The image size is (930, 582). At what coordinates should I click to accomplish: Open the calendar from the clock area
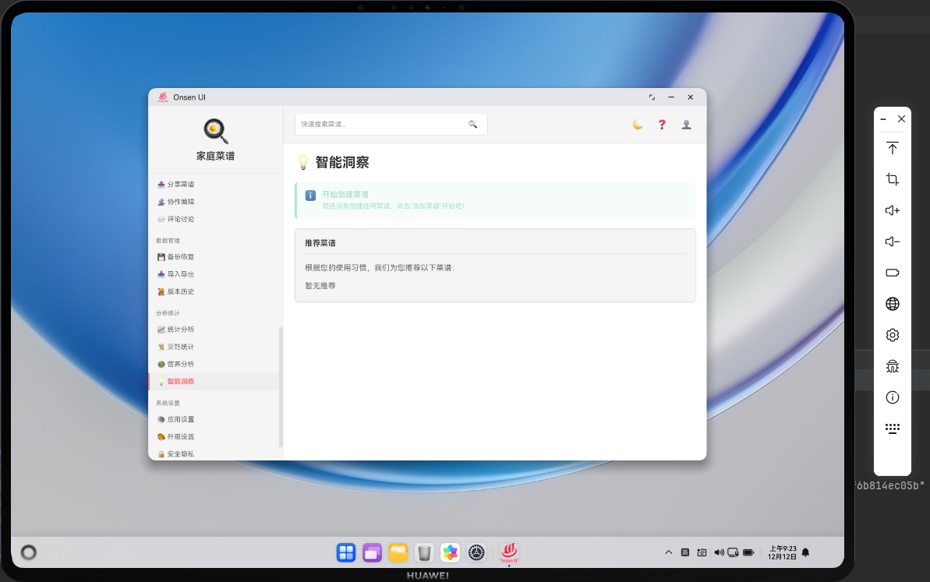pos(783,552)
